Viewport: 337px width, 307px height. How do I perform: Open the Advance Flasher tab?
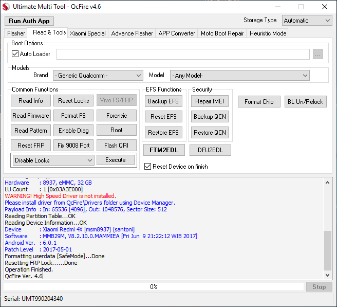[x=132, y=33]
